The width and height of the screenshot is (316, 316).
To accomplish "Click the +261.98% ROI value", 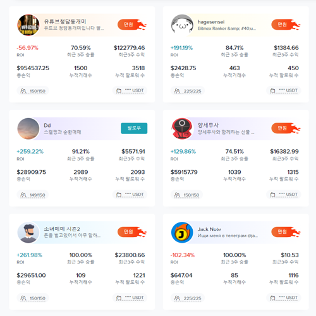I will coord(30,255).
